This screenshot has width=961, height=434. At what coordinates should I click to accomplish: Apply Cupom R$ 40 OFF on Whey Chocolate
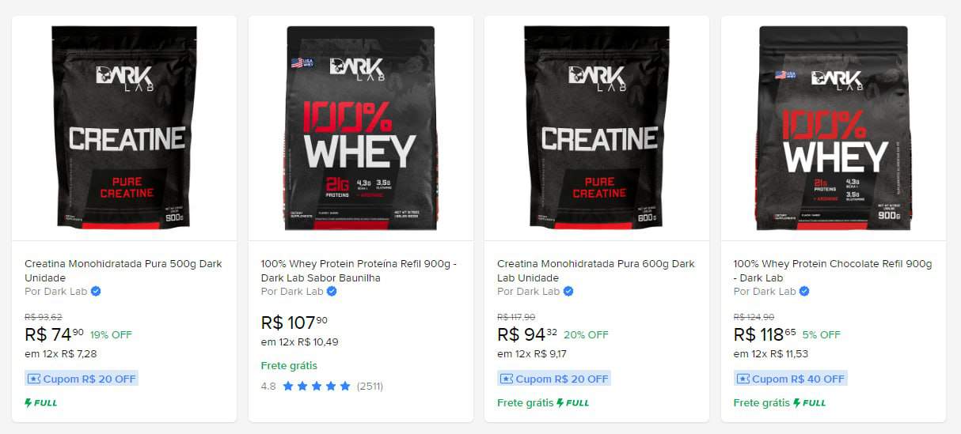pyautogui.click(x=791, y=379)
